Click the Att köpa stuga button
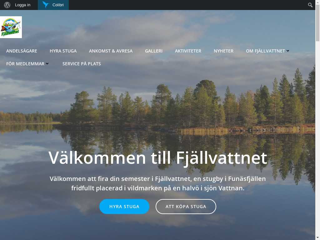Screen dimensions: 320x240 pyautogui.click(x=186, y=207)
